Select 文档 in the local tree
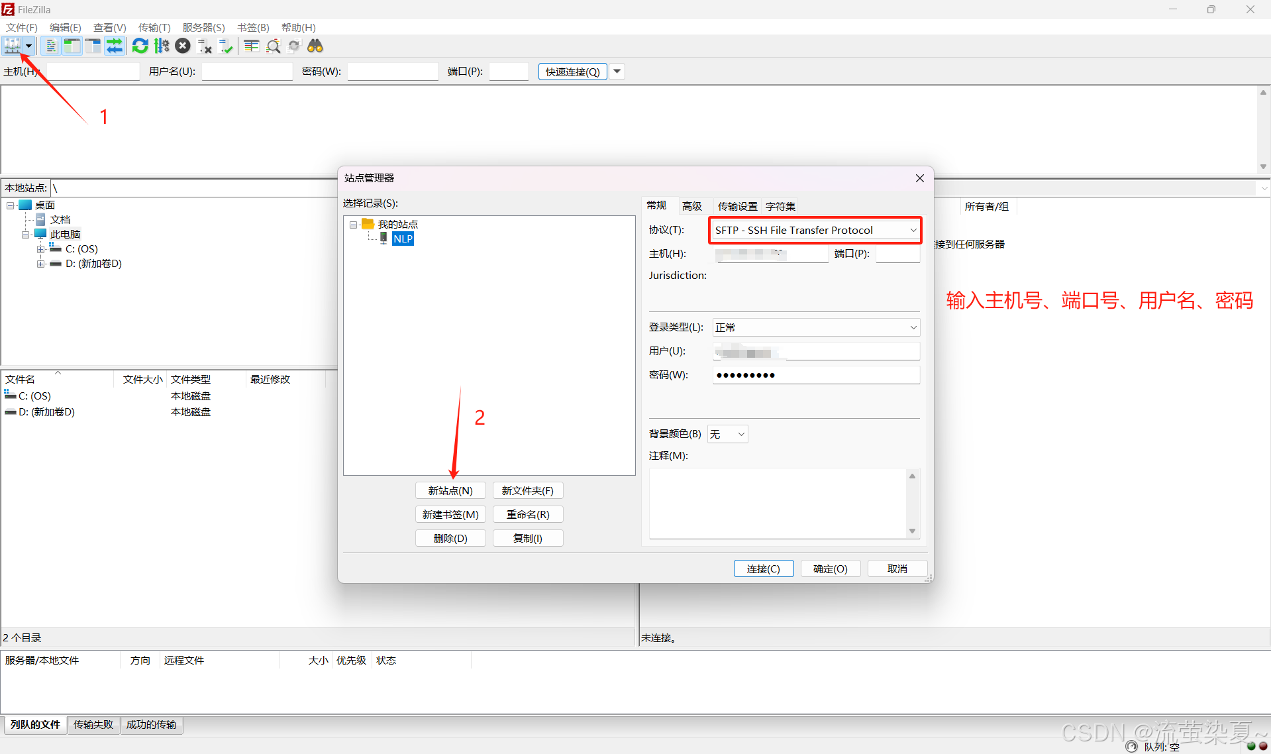 60,220
